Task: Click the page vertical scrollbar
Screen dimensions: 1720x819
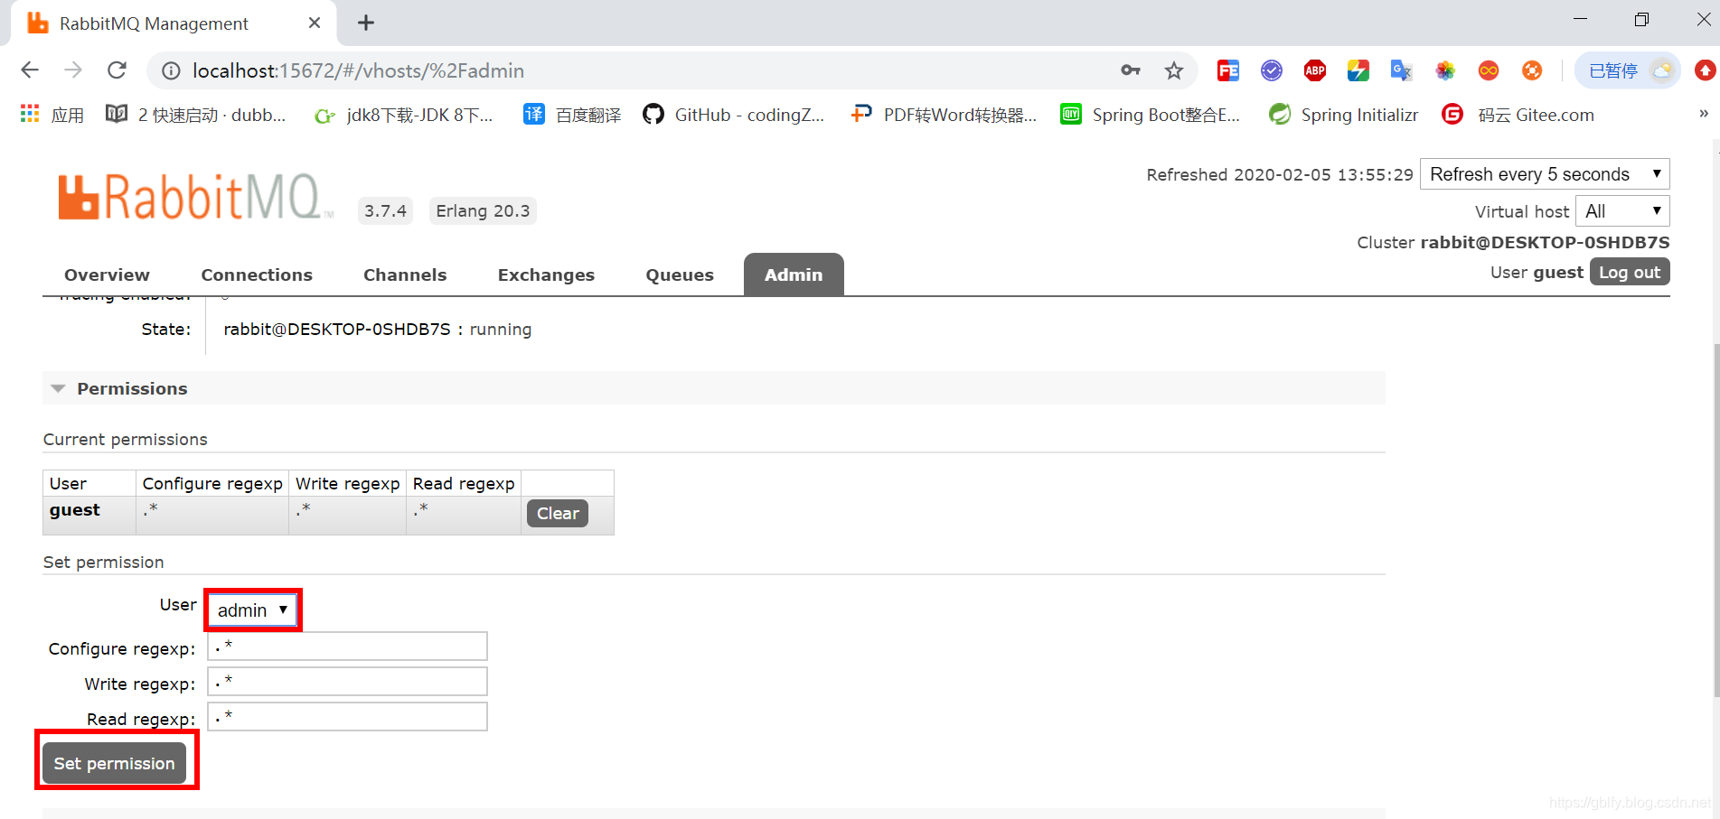Action: point(1715,519)
